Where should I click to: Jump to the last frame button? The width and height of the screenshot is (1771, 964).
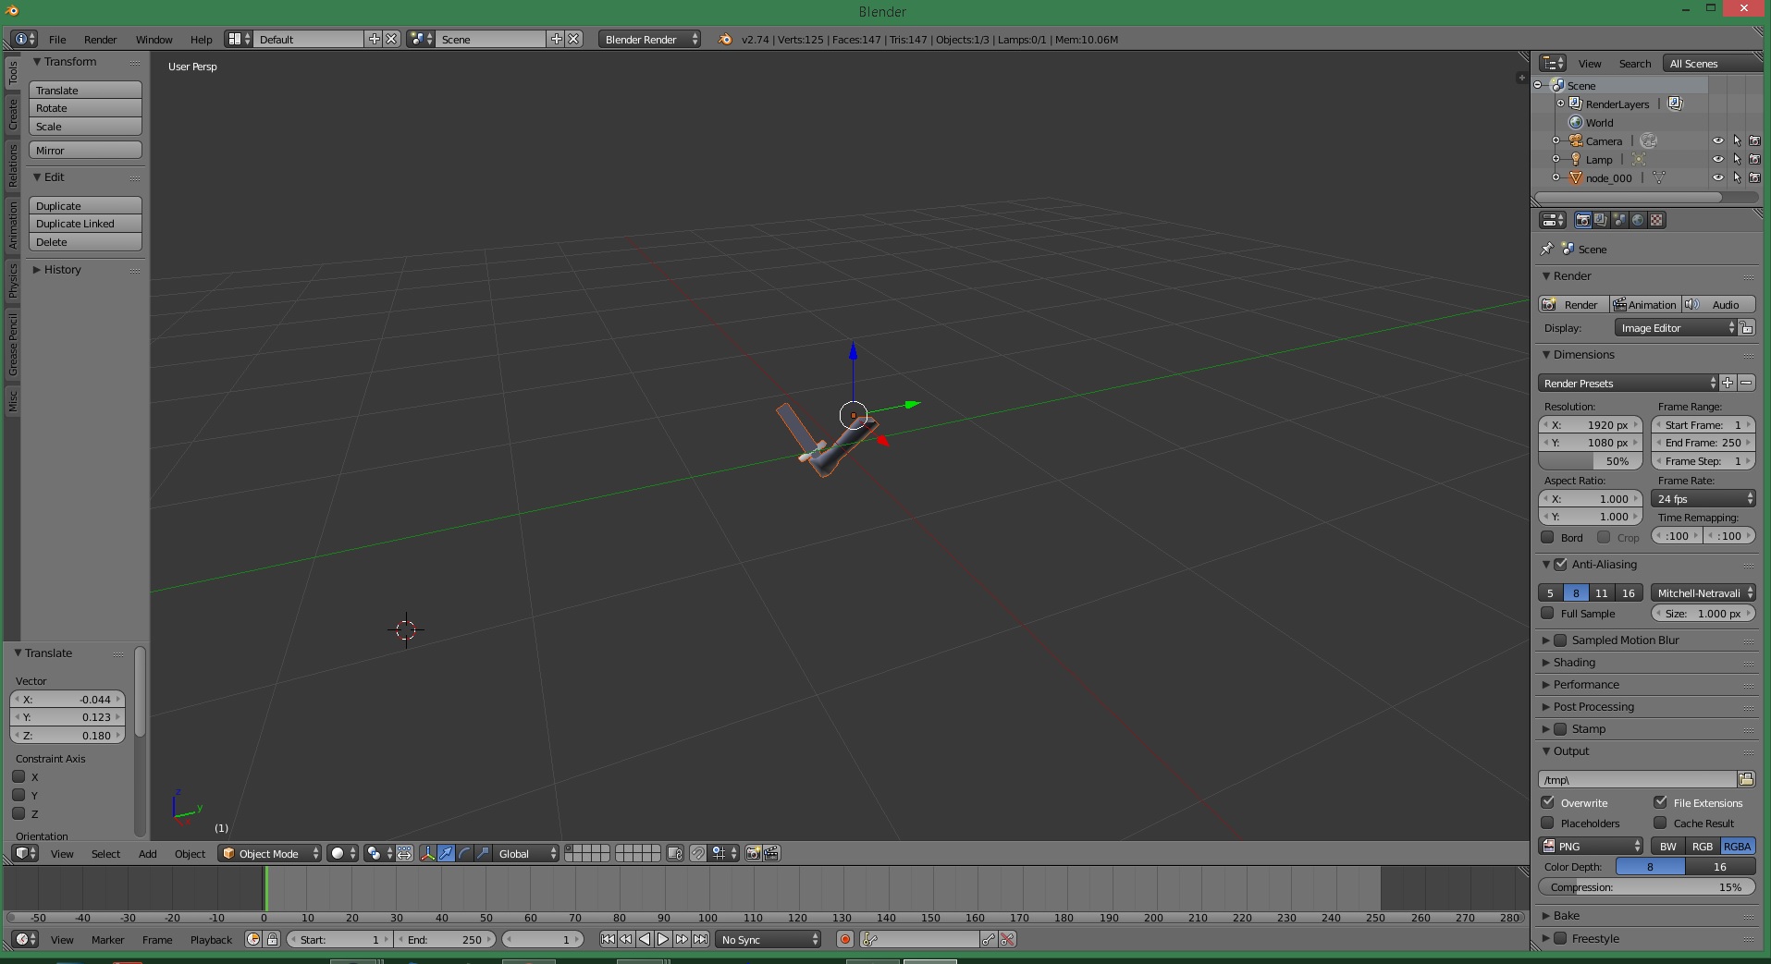click(701, 939)
